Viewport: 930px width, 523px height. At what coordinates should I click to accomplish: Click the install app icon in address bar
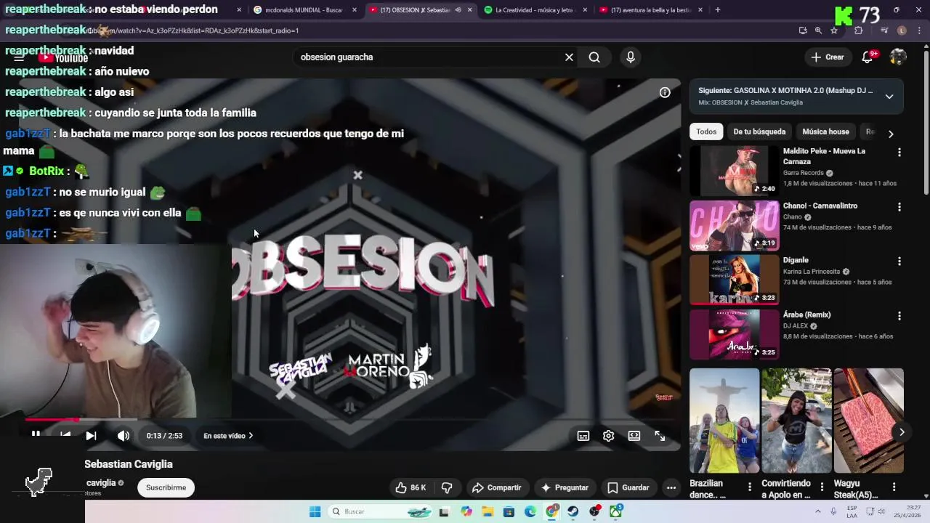pos(802,31)
